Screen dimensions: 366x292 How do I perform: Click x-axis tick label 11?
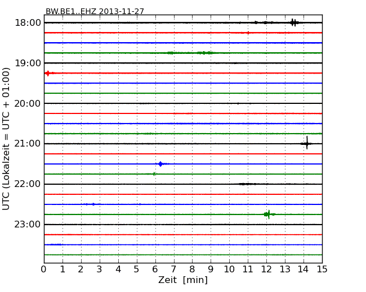248,270
